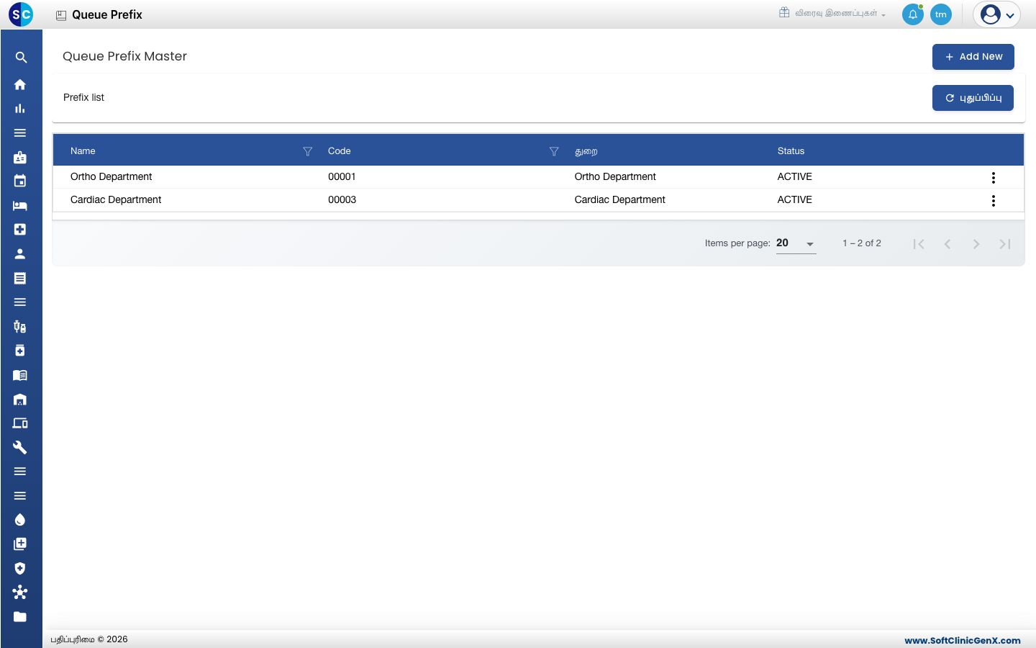
Task: Open the www.SoftClinicGenX.com link
Action: (x=963, y=640)
